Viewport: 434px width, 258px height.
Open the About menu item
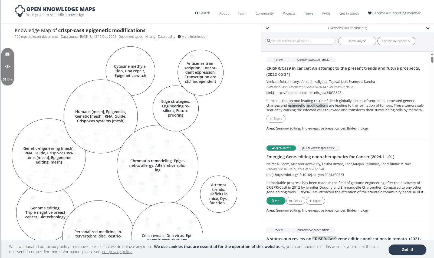pos(224,13)
